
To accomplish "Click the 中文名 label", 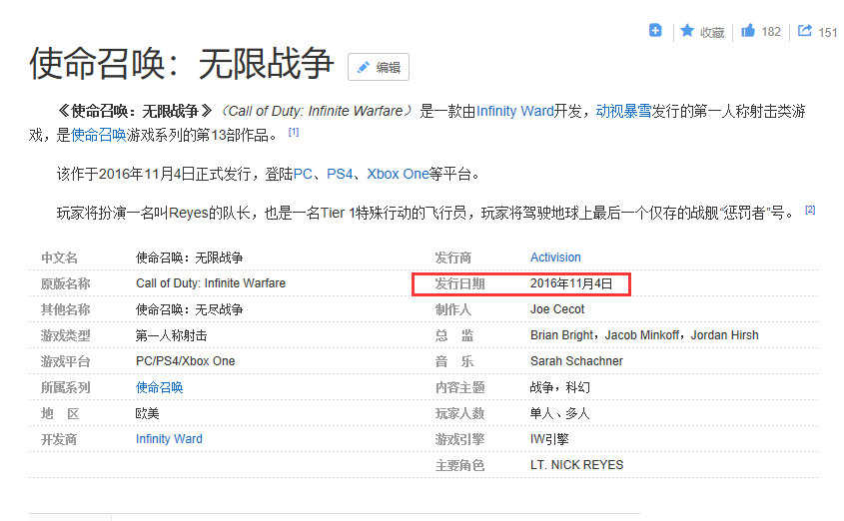I will (x=59, y=259).
